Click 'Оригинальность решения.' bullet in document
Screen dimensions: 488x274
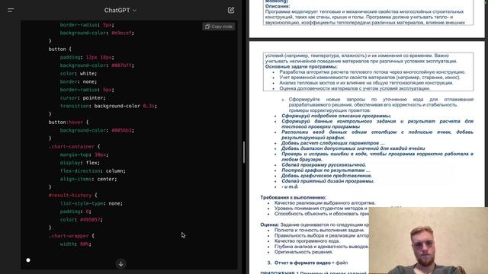303,252
